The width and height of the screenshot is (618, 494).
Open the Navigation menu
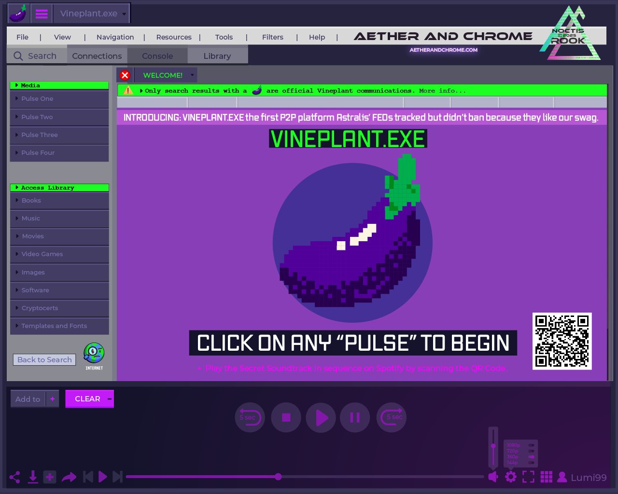click(115, 37)
